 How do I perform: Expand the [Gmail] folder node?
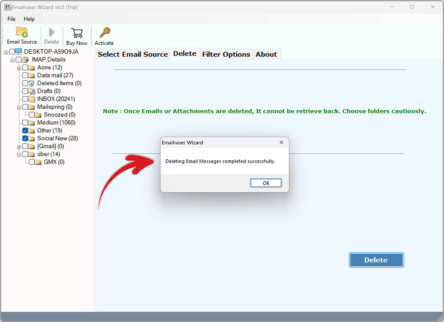tap(19, 147)
